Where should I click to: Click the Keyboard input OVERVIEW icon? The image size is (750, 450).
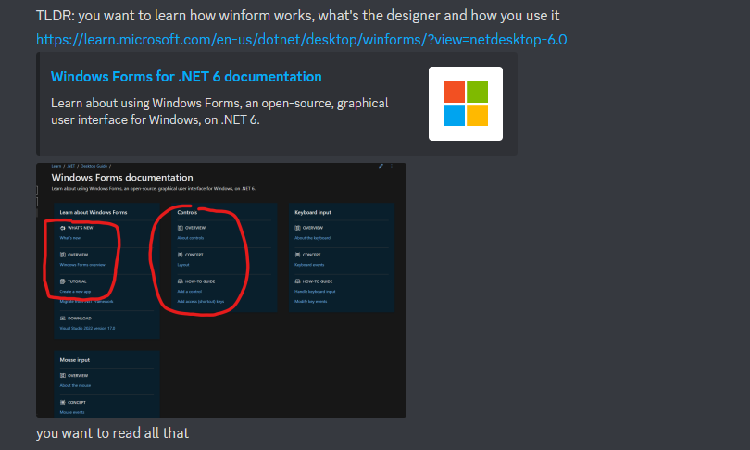pyautogui.click(x=297, y=228)
